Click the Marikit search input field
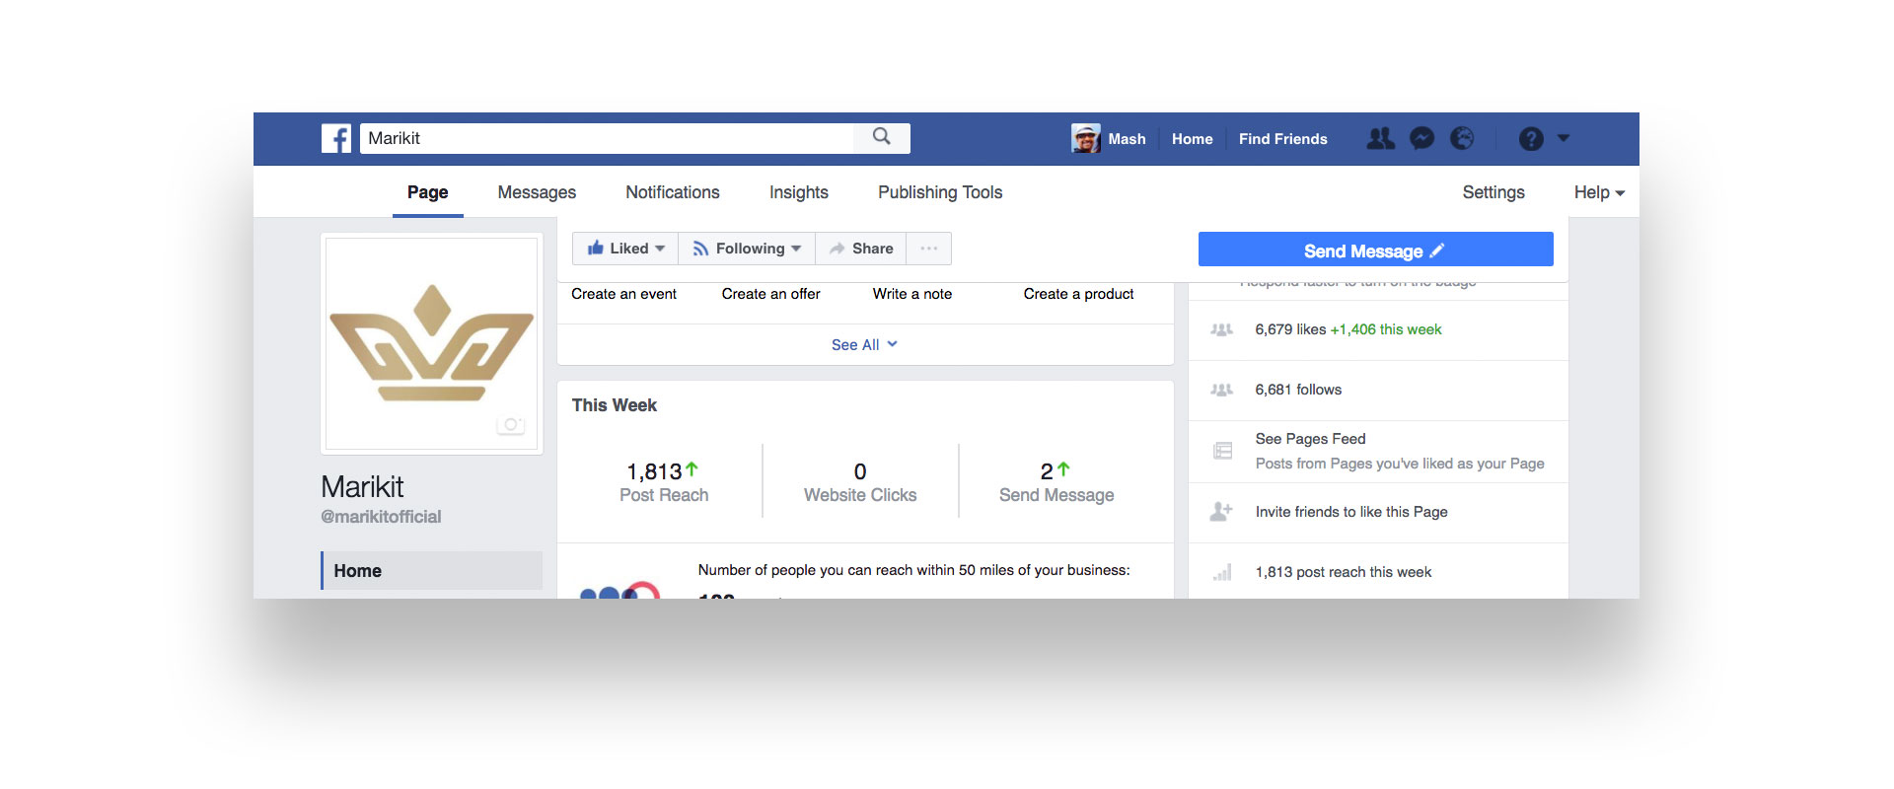 point(607,138)
